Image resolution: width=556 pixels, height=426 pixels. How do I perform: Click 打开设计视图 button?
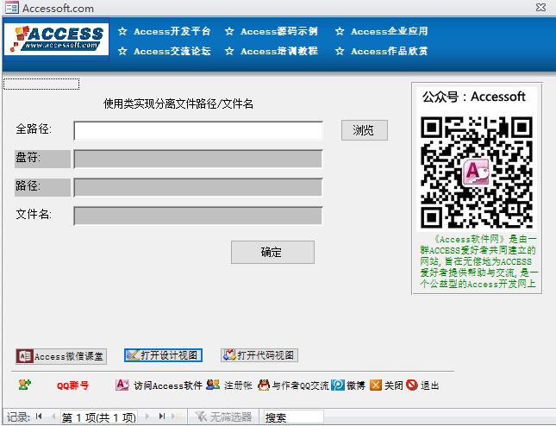[163, 355]
